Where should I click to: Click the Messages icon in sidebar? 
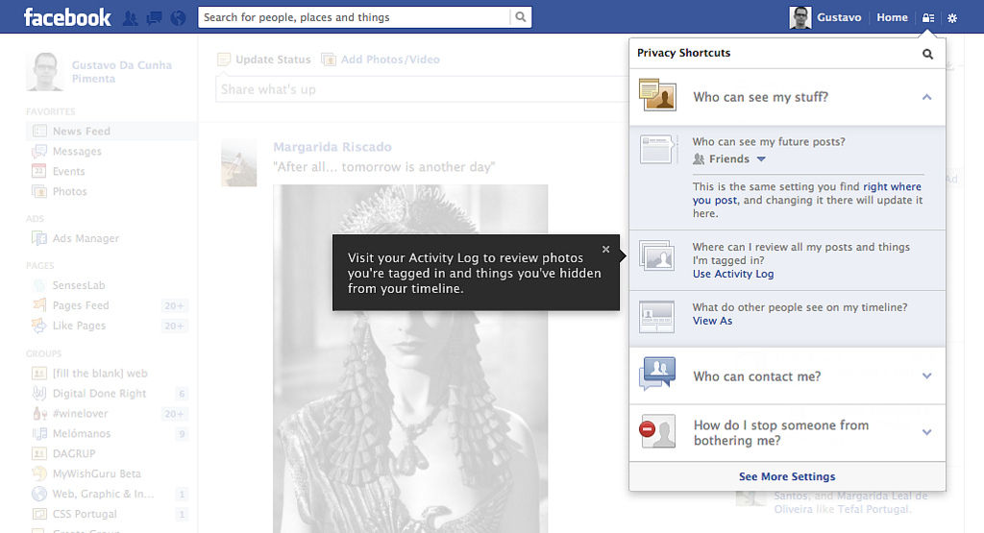click(39, 151)
